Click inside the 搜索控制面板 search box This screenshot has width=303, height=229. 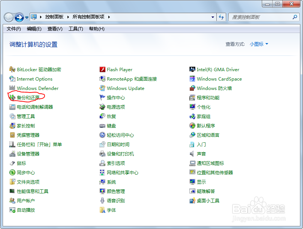pos(262,17)
